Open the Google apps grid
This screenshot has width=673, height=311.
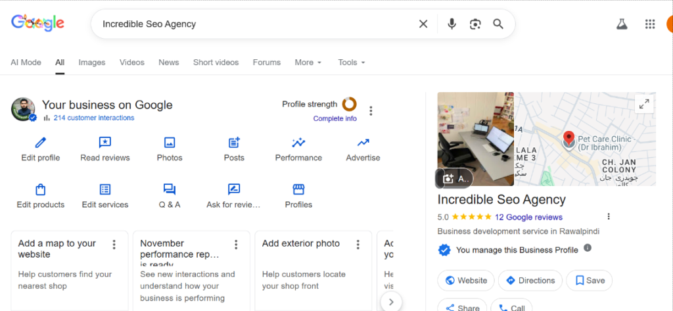650,24
